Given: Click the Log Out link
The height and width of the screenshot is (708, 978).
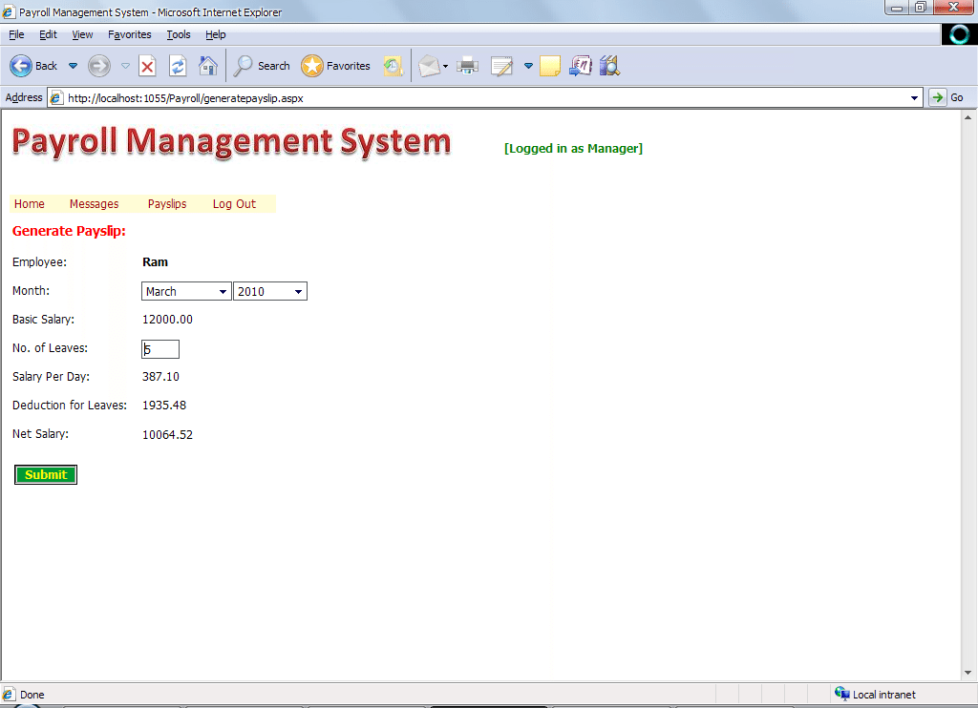Looking at the screenshot, I should (x=234, y=203).
